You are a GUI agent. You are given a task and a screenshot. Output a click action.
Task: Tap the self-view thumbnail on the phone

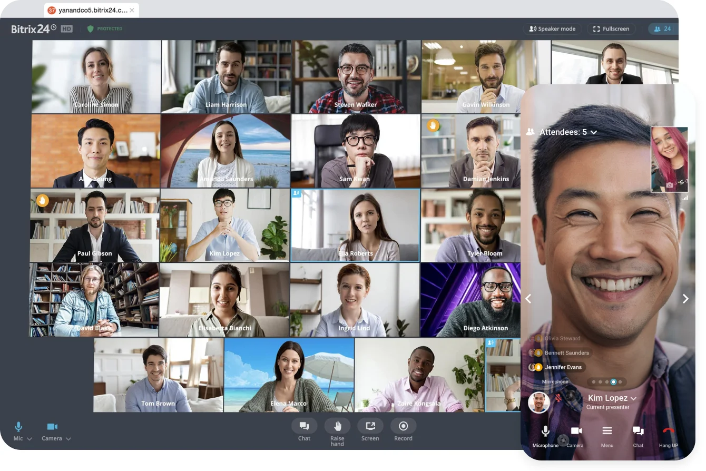(x=670, y=160)
